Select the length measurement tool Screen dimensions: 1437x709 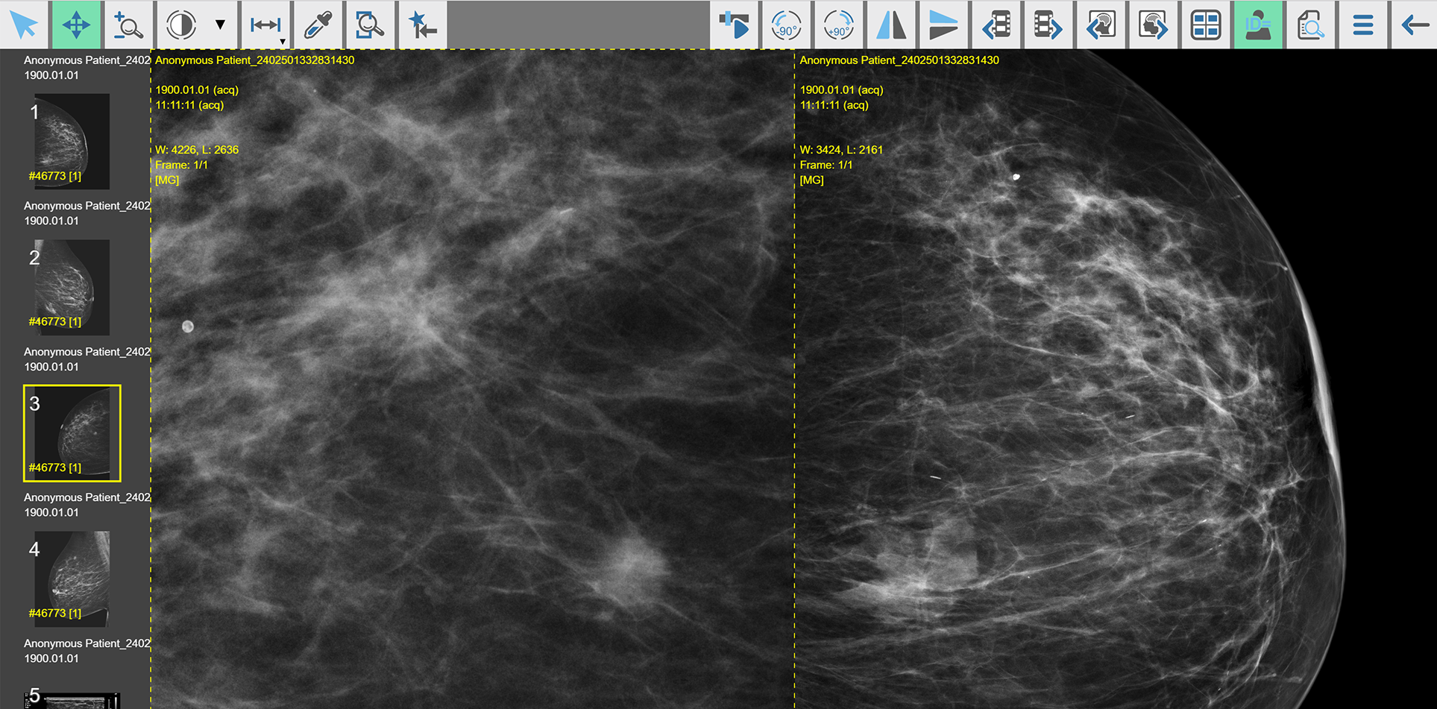(265, 25)
